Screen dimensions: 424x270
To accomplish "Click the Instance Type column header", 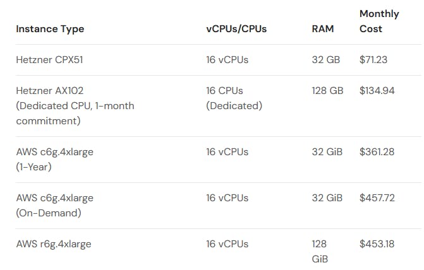I will tap(50, 29).
